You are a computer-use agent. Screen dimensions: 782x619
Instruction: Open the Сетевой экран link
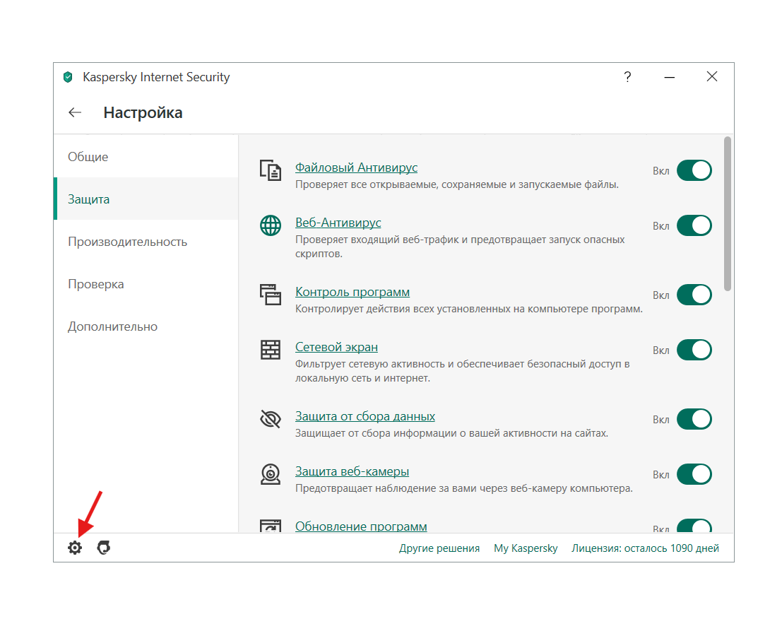tap(337, 347)
